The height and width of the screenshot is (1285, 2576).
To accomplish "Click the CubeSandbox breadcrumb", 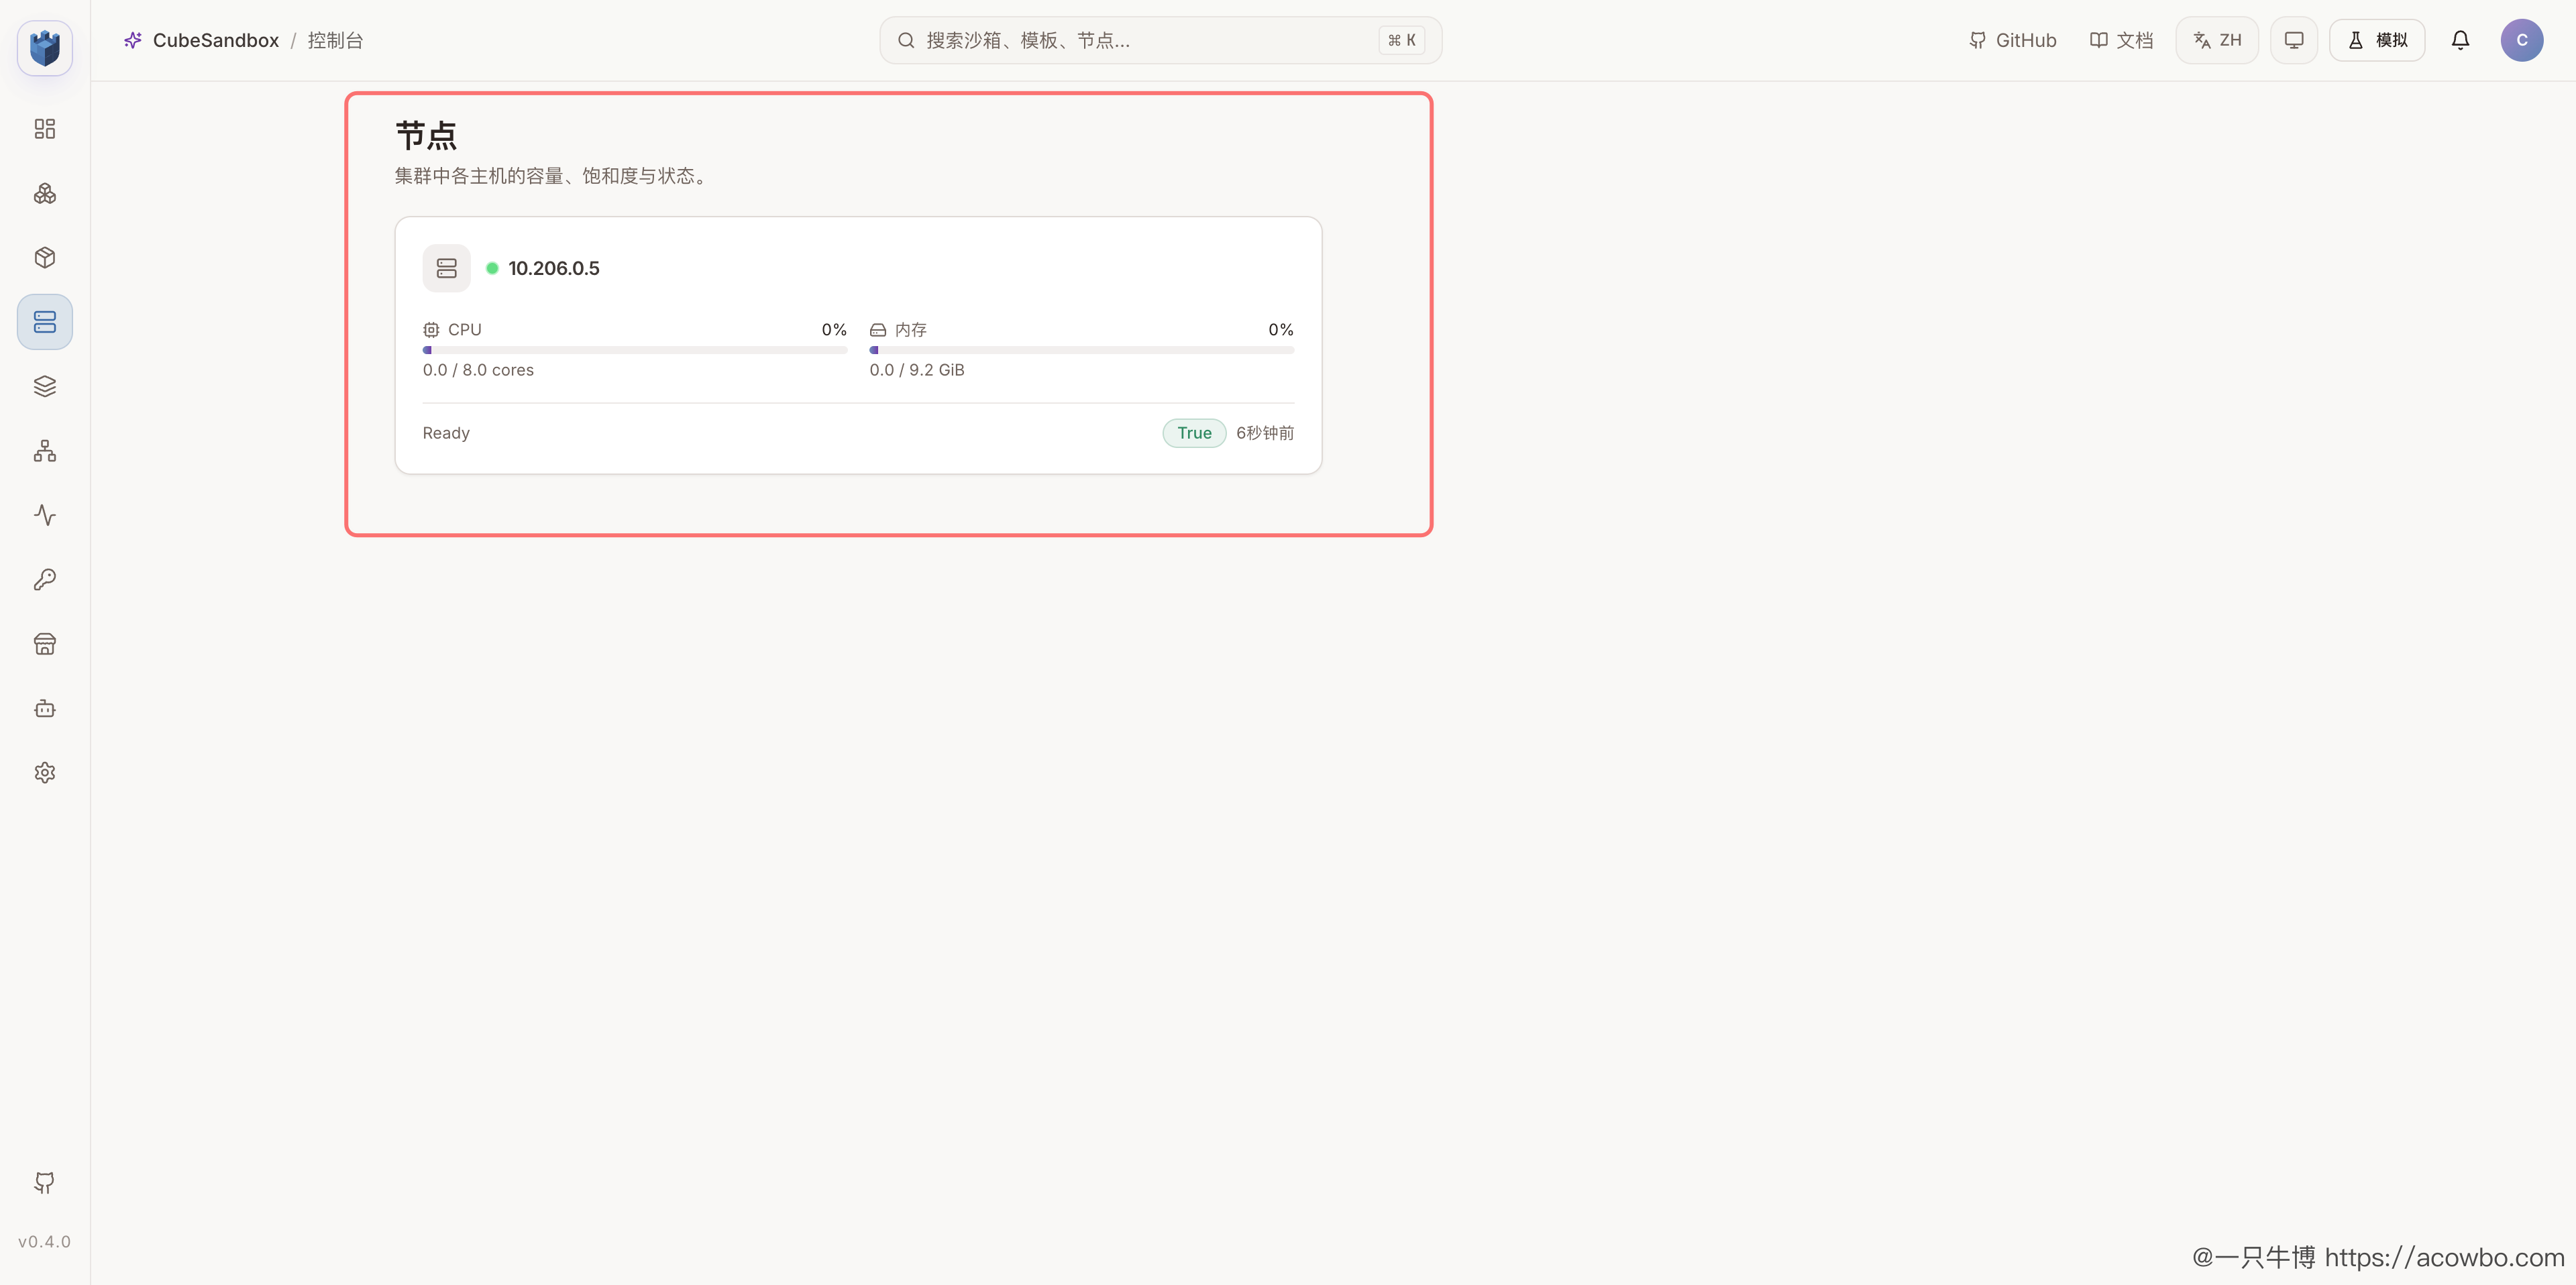I will pos(216,40).
